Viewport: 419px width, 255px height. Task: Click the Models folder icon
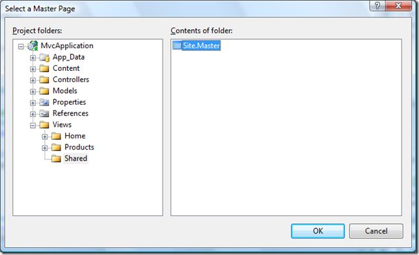[44, 91]
